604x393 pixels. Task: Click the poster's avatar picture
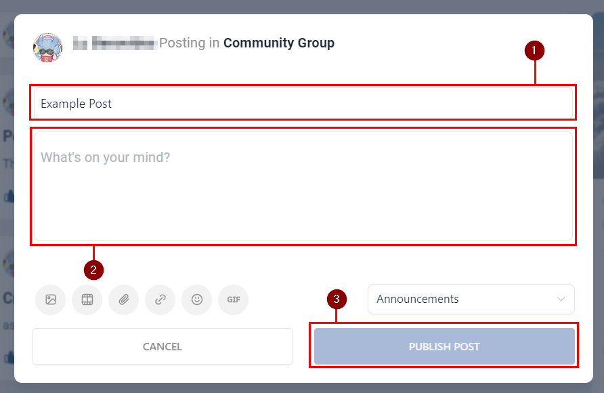47,47
